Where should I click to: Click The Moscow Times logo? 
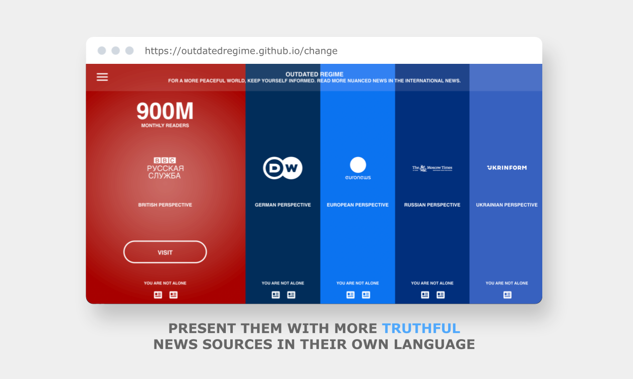point(432,168)
